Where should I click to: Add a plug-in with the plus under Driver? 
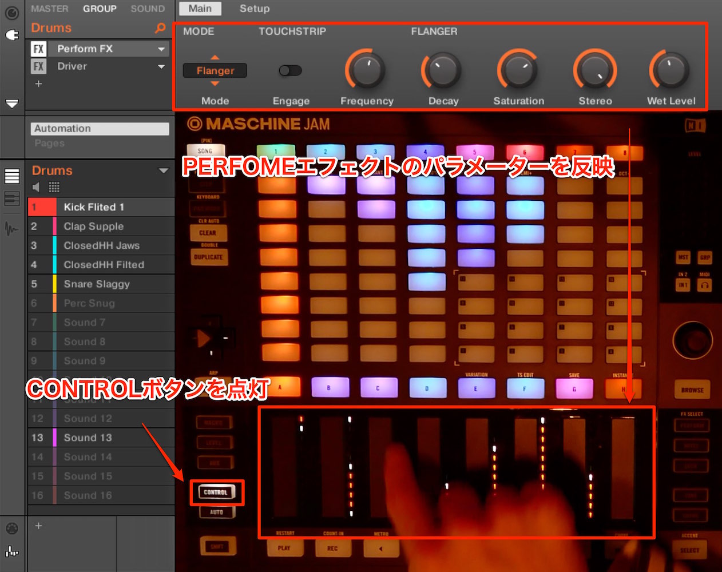pos(38,84)
